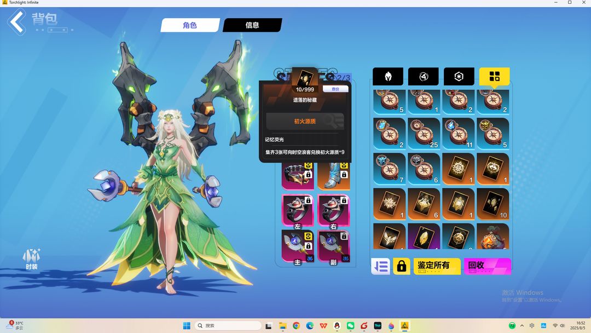The height and width of the screenshot is (333, 591).
Task: Open Microsoft Edge from the taskbar
Action: click(310, 325)
